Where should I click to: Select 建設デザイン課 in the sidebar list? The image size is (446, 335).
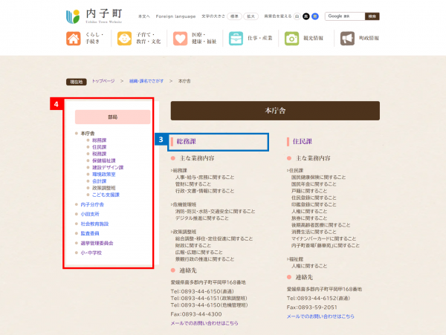click(x=108, y=167)
